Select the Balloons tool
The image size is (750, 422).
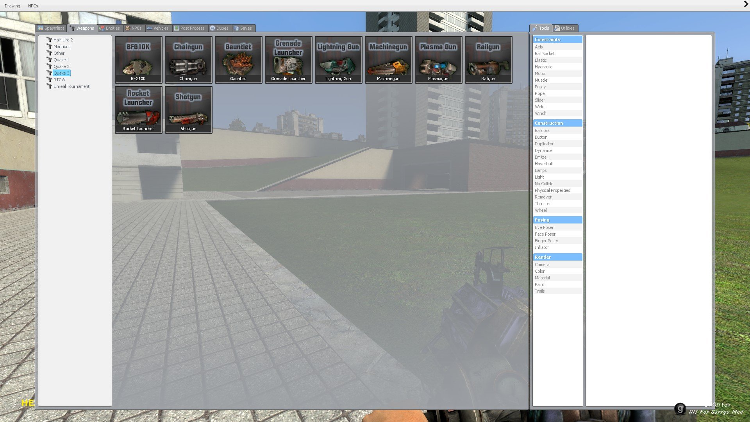[557, 131]
